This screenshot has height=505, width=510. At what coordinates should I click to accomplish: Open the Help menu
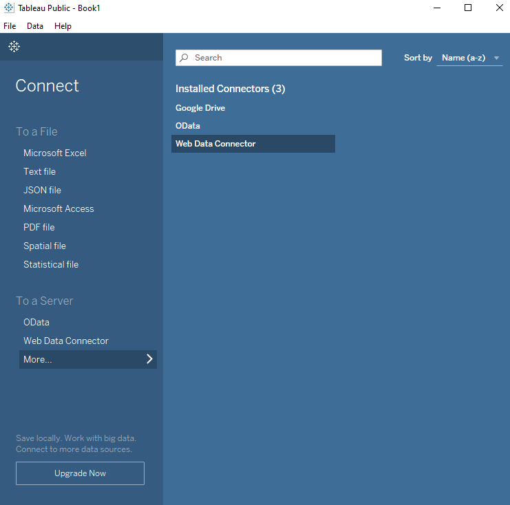click(x=63, y=26)
